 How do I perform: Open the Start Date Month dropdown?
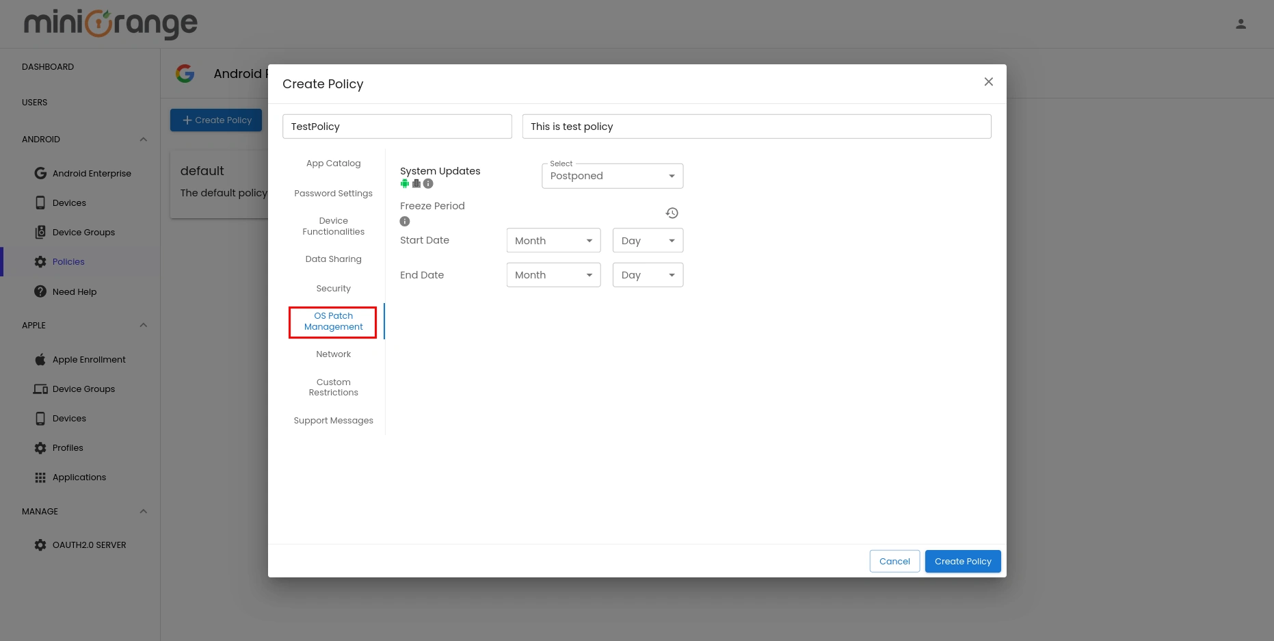(x=553, y=240)
